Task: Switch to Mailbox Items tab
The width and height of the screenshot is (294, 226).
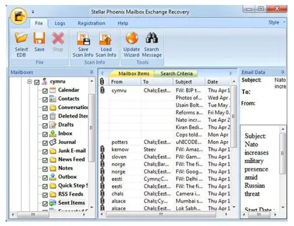Action: click(x=134, y=73)
